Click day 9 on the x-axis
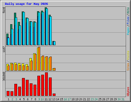This screenshot has height=102, width=131. (x=39, y=99)
